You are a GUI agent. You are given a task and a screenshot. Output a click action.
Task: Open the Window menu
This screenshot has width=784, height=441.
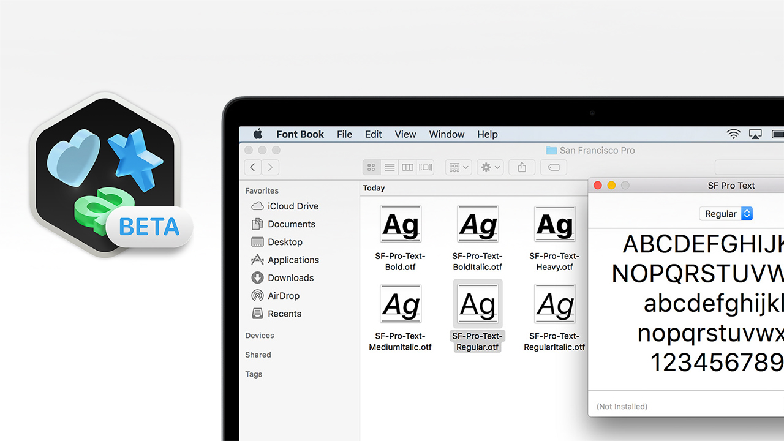(447, 134)
